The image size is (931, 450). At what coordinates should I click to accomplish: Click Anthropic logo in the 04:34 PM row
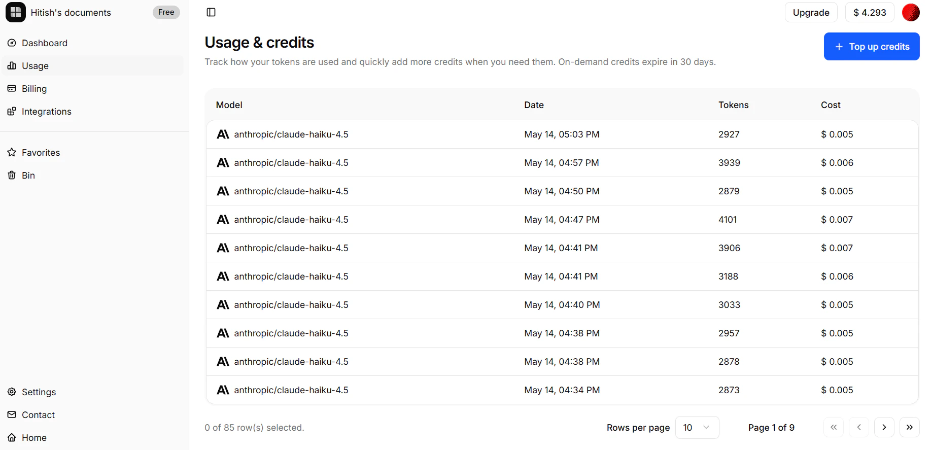pyautogui.click(x=223, y=390)
